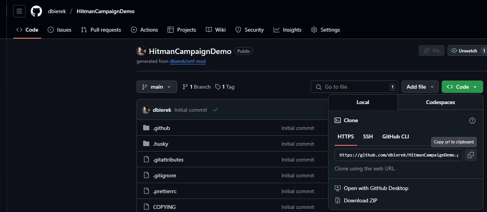Open the Issues tab
This screenshot has height=212, width=487.
60,30
